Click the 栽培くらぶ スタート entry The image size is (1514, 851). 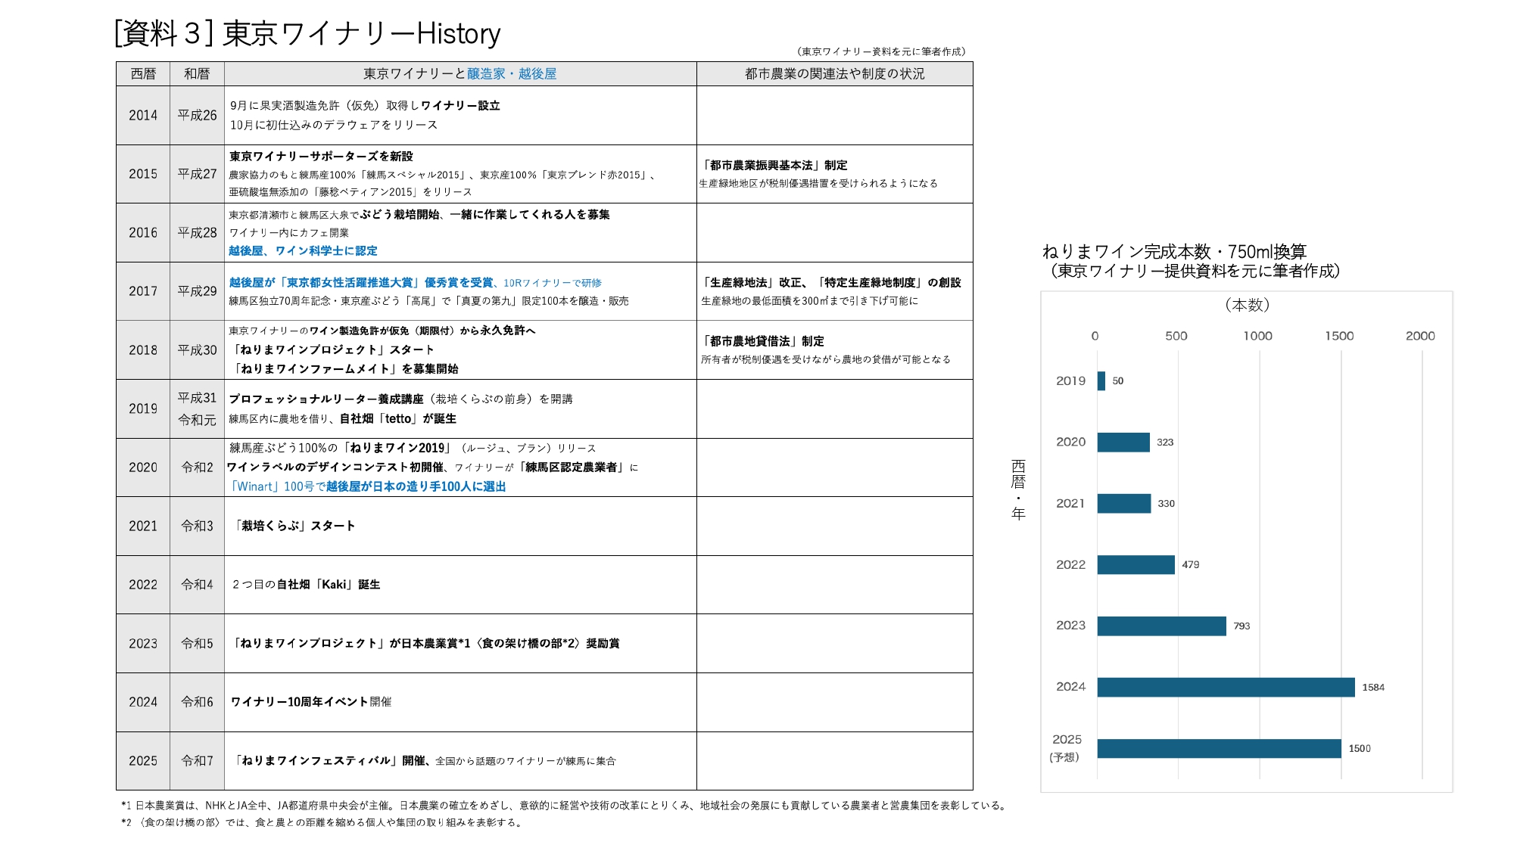294,526
